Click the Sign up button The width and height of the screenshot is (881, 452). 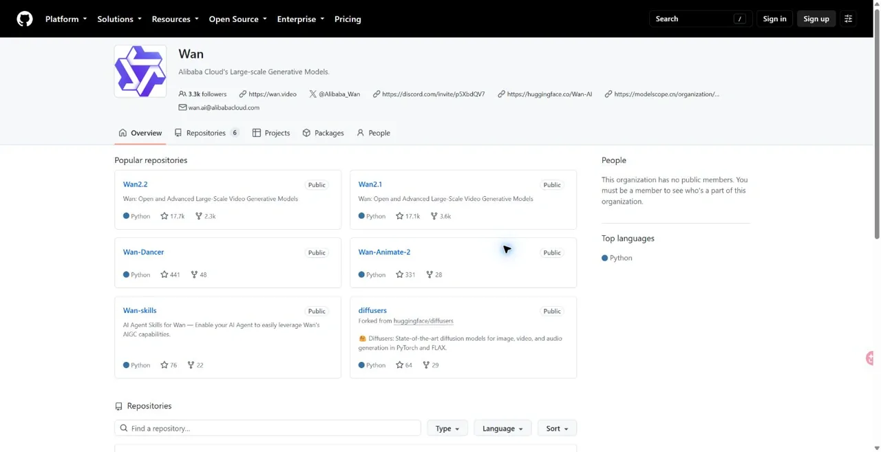coord(816,19)
